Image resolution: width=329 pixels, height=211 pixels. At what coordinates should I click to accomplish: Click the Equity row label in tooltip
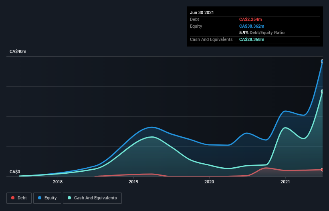tap(196, 26)
